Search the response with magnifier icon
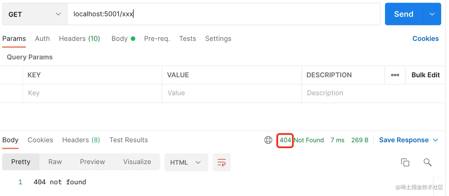449x196 pixels. (428, 162)
